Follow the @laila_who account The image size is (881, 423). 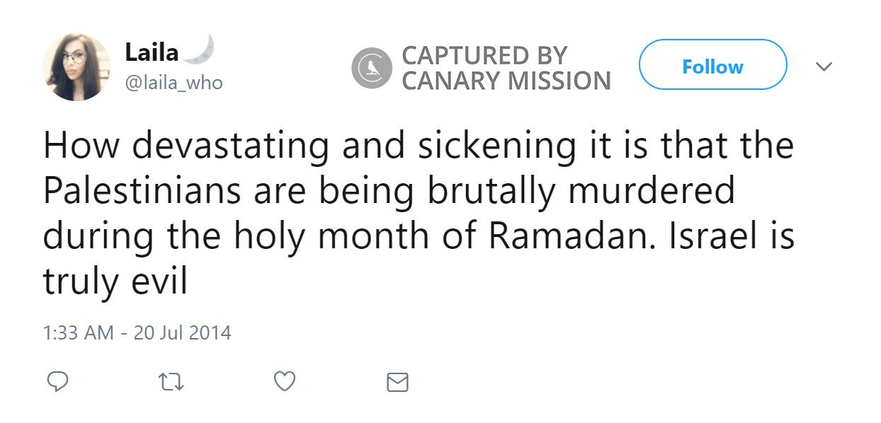pyautogui.click(x=712, y=66)
